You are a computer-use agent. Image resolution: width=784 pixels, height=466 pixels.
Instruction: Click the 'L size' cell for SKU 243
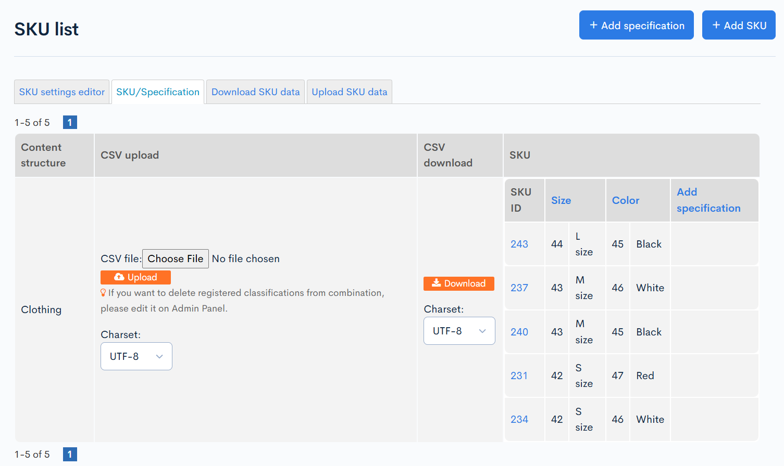click(587, 244)
